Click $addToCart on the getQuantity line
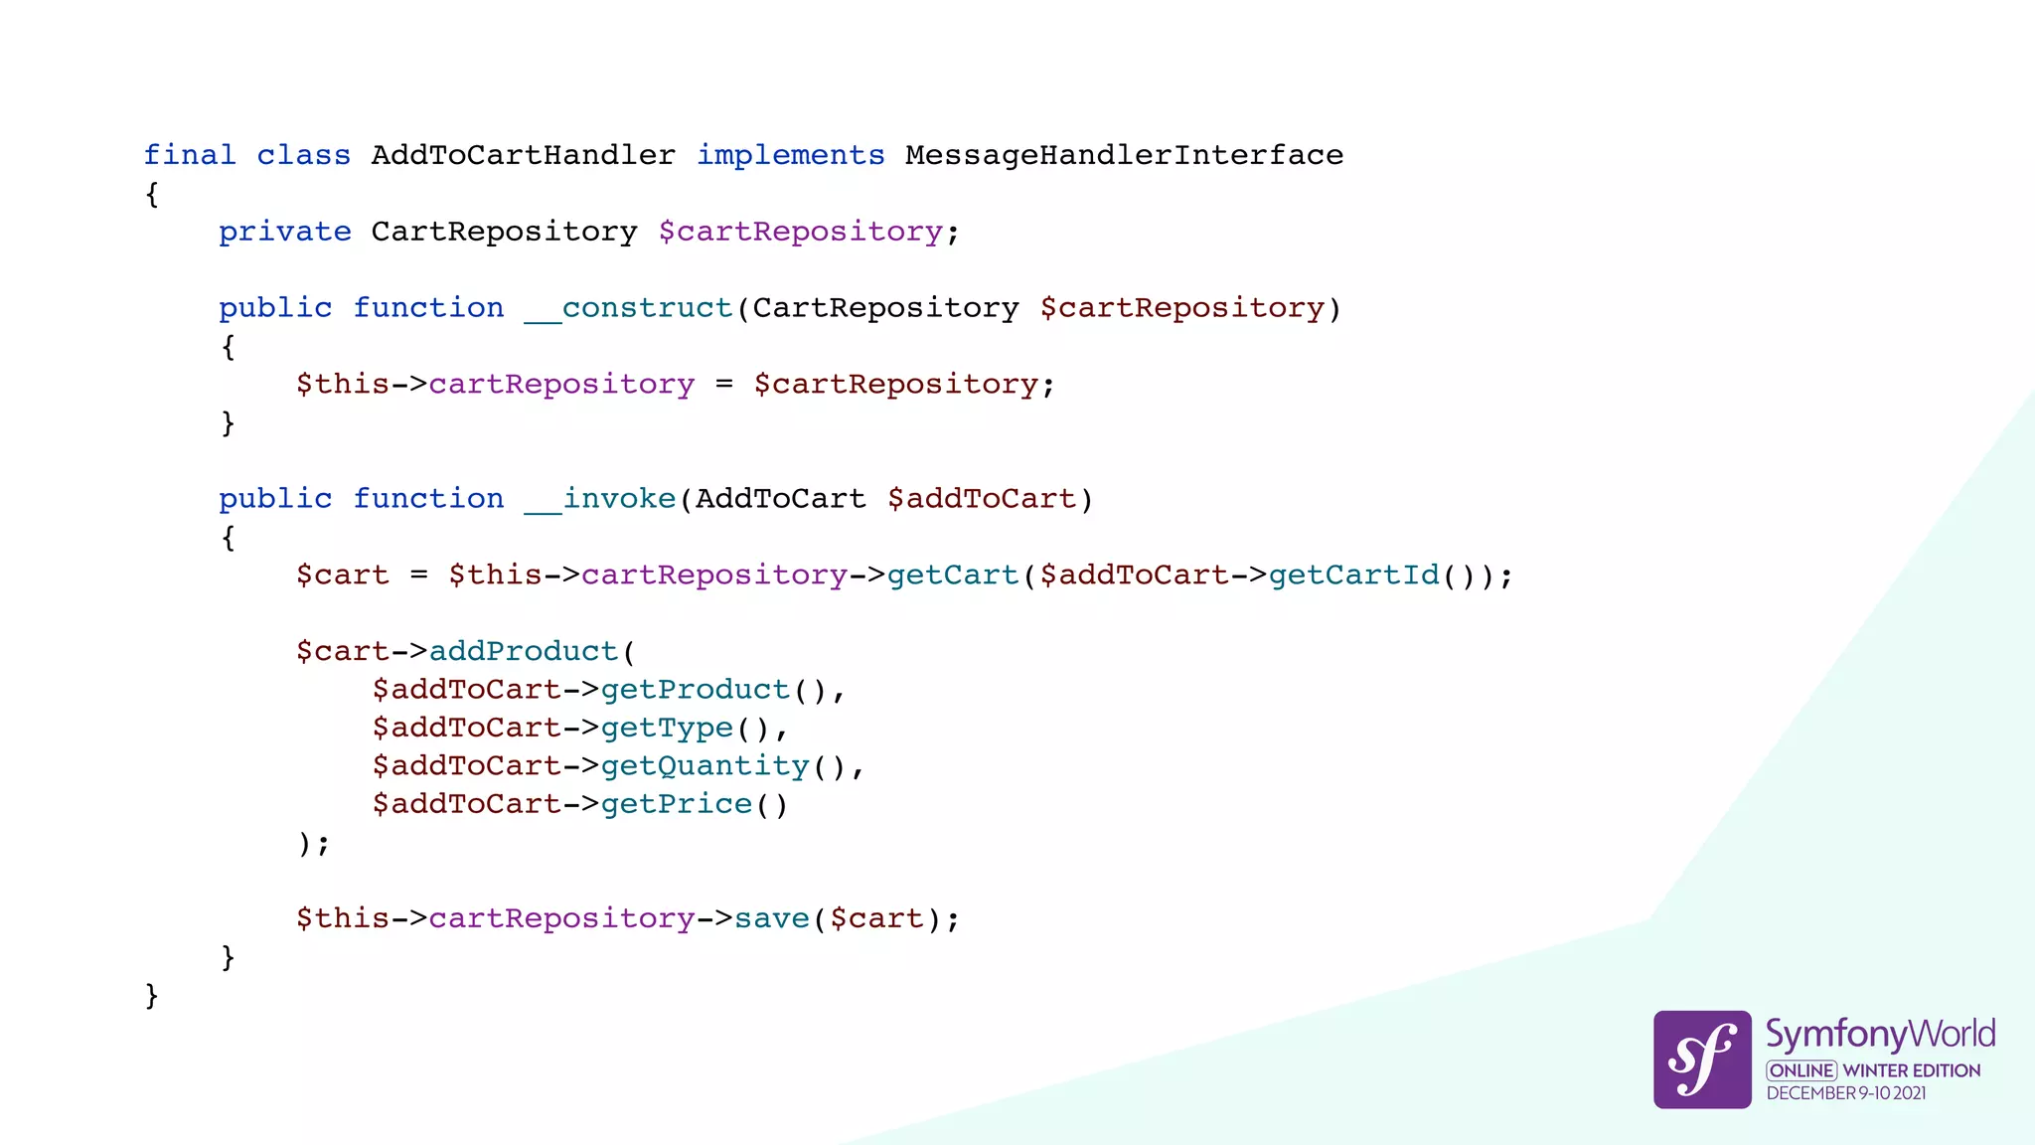Viewport: 2035px width, 1145px height. [466, 765]
